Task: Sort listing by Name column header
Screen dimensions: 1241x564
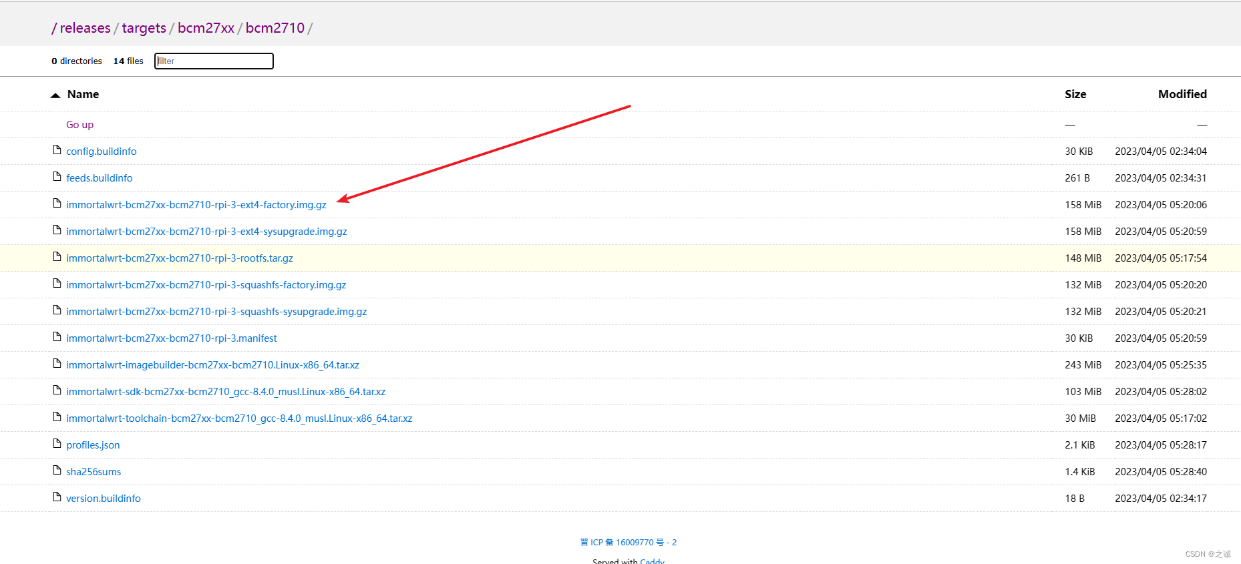Action: pyautogui.click(x=83, y=94)
